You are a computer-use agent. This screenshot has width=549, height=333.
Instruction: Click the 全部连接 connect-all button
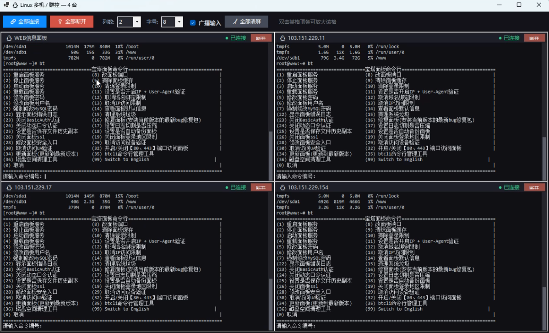(25, 22)
